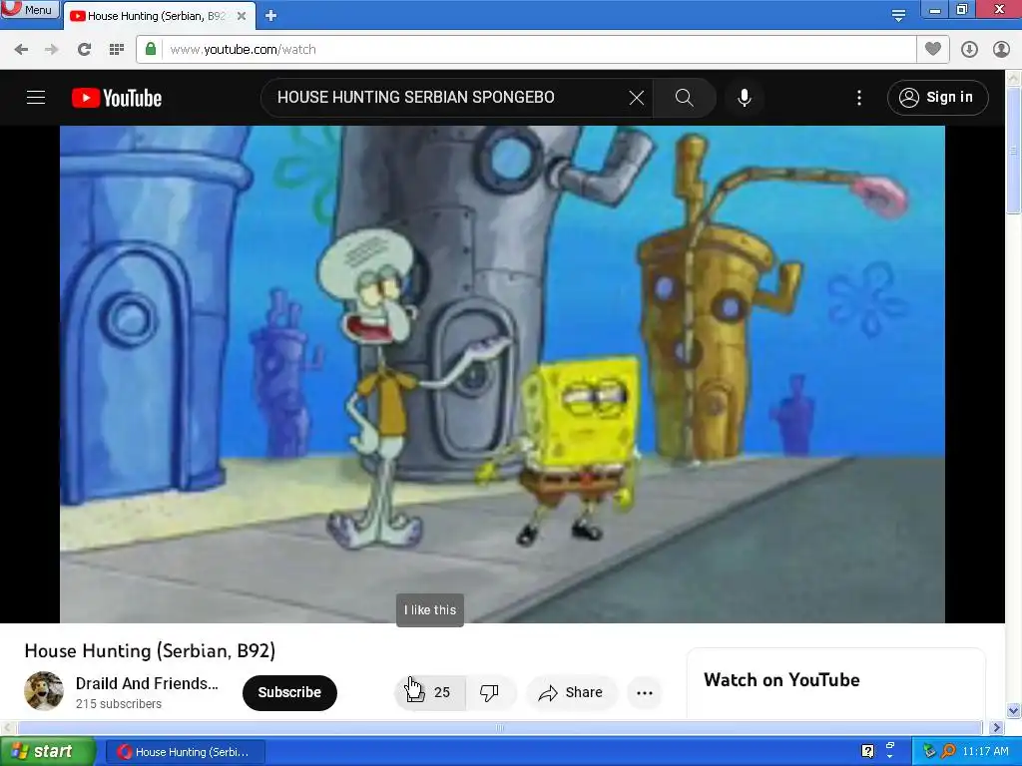The width and height of the screenshot is (1022, 766).
Task: Click the help question tray icon
Action: tap(867, 751)
